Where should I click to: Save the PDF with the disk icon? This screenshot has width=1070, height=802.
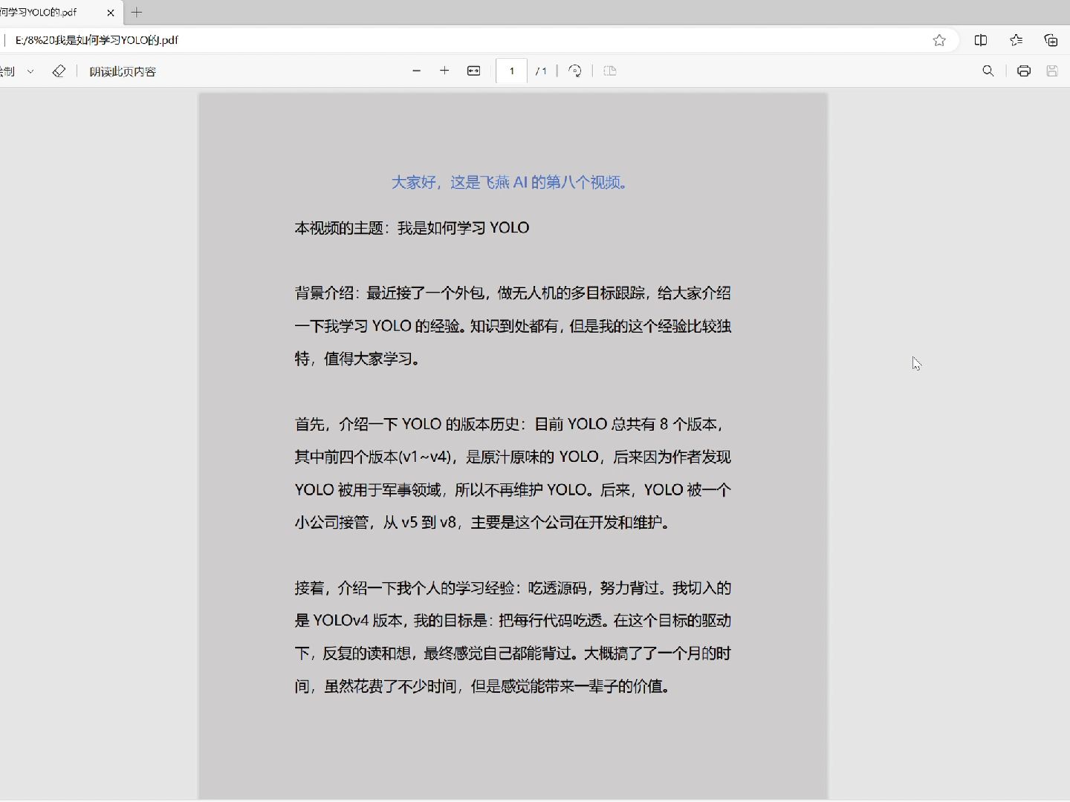point(1052,71)
